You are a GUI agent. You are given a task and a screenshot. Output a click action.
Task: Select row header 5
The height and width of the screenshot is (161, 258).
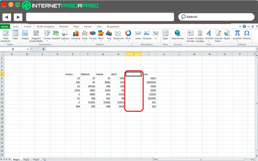[x=2, y=74]
